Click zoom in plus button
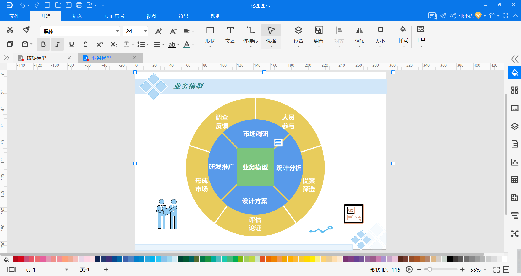This screenshot has height=276, width=521. point(462,269)
